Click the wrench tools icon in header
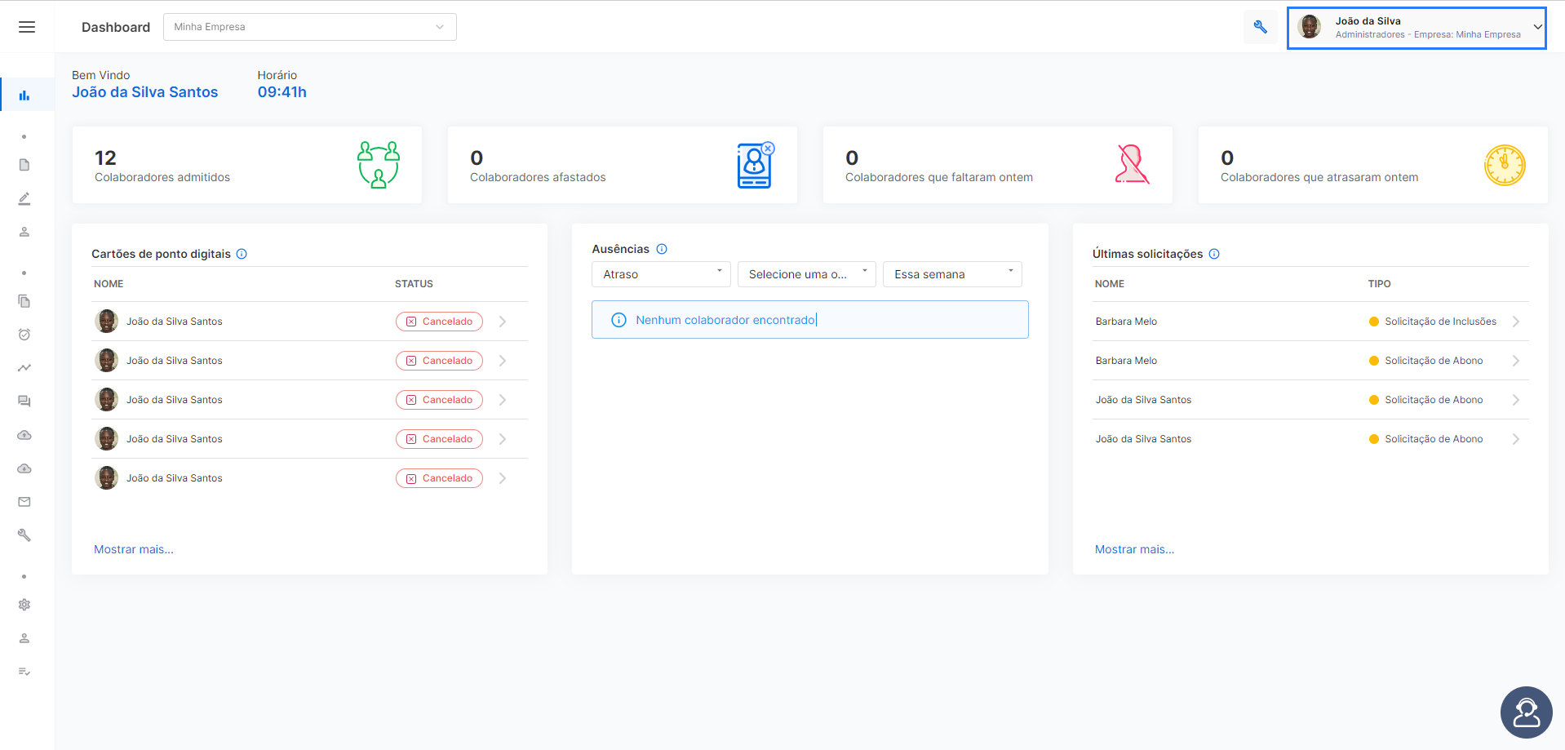 click(1261, 27)
